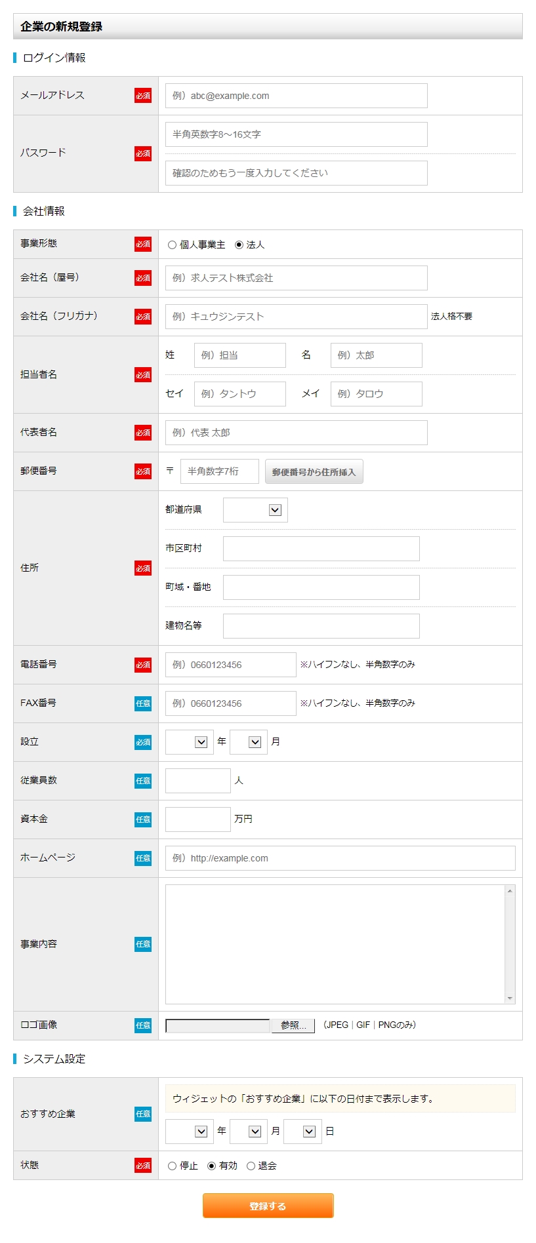
Task: Click the 従業員数 任意 badge
Action: pos(143,781)
